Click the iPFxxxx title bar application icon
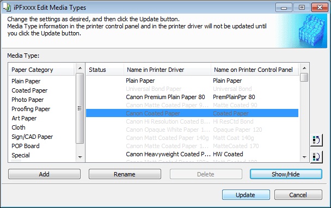The width and height of the screenshot is (331, 208). 7,8
